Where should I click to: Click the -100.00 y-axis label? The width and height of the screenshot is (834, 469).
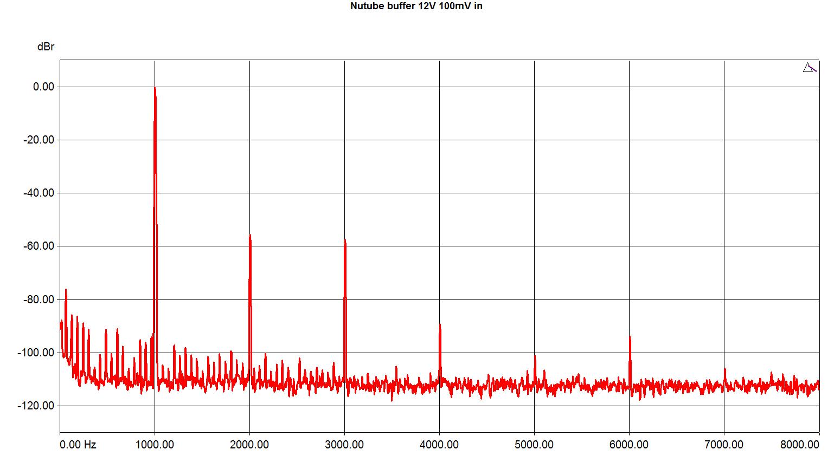[x=36, y=353]
